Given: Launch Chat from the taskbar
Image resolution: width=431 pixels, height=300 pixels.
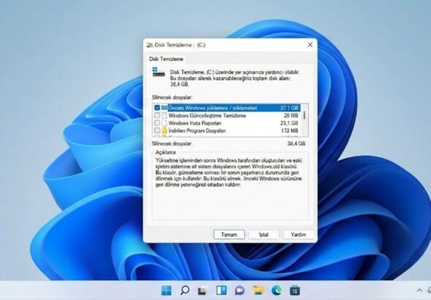Looking at the screenshot, I should [240, 290].
